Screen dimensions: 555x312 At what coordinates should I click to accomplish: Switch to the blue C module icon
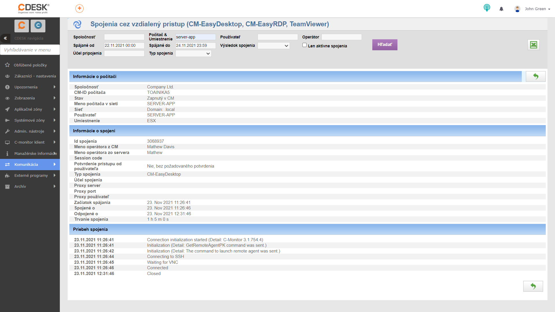coord(38,26)
